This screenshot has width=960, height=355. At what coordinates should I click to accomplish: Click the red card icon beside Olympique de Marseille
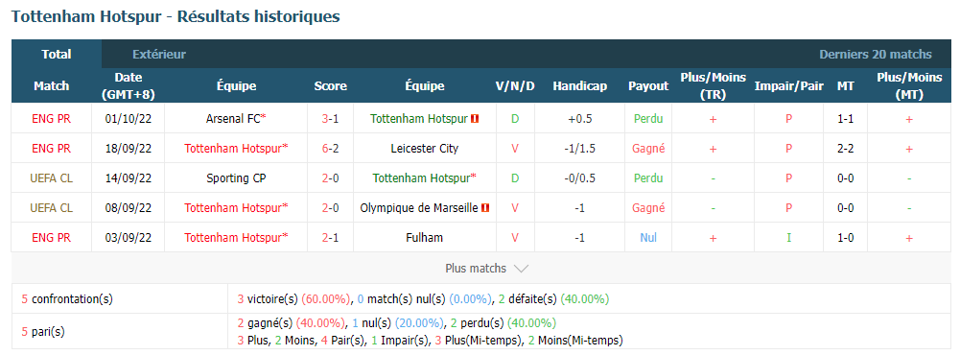pyautogui.click(x=485, y=208)
